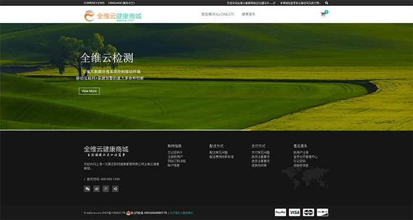Click the footer 全维云健康商城 logo text
413x220 pixels.
tap(106, 149)
